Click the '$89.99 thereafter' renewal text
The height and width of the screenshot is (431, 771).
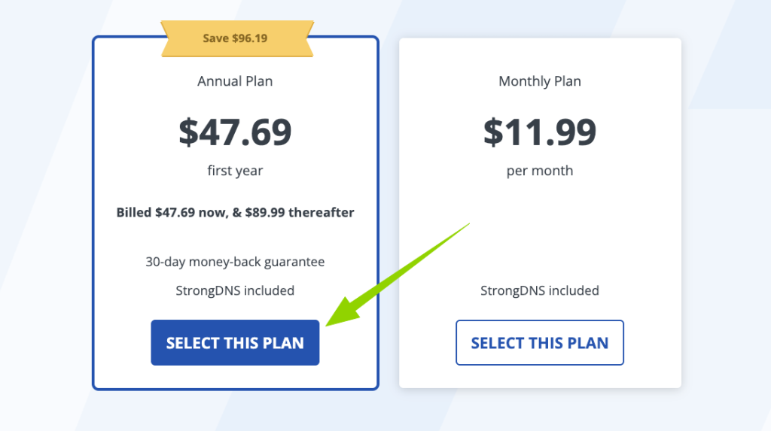[300, 212]
